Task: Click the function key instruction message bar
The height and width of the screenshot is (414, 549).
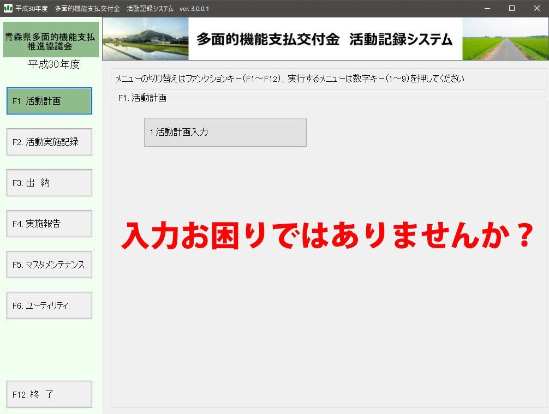Action: coord(327,78)
